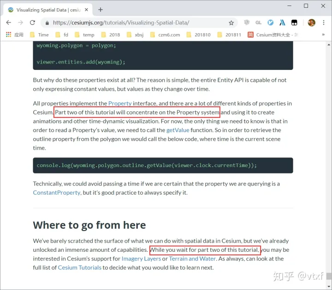Click the URL address bar
Screen dimensions: 332x290
[x=138, y=23]
